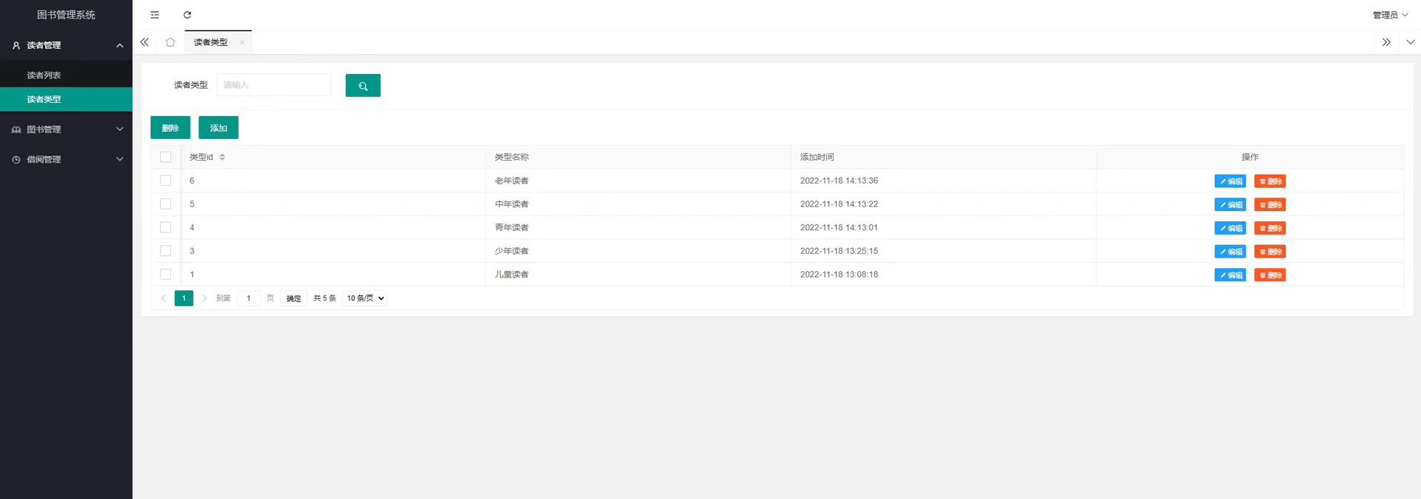Click the double-left tab scroll arrows

(x=144, y=42)
